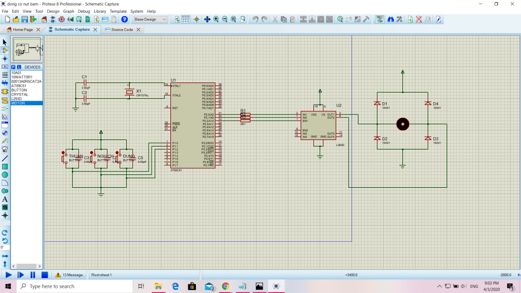Viewport: 521px width, 293px height.
Task: Select L293D in the devices list
Action: (17, 99)
